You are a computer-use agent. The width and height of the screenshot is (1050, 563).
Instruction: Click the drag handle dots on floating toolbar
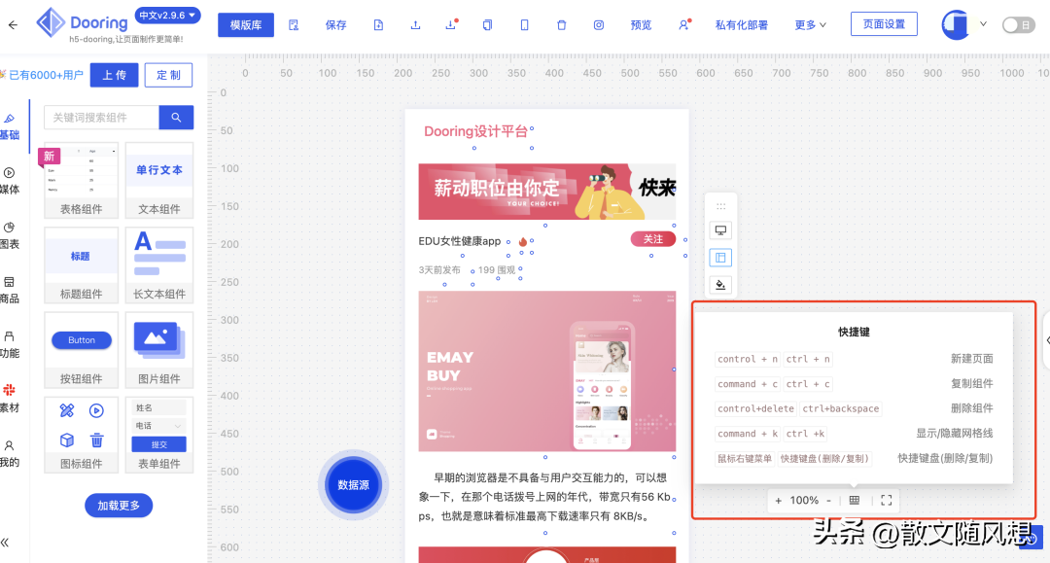720,206
